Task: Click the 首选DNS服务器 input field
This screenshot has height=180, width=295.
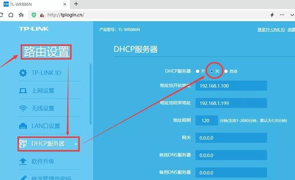Action: tap(231, 155)
